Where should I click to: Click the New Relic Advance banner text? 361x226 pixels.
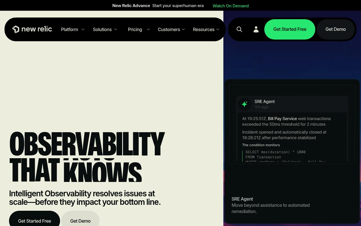(131, 6)
